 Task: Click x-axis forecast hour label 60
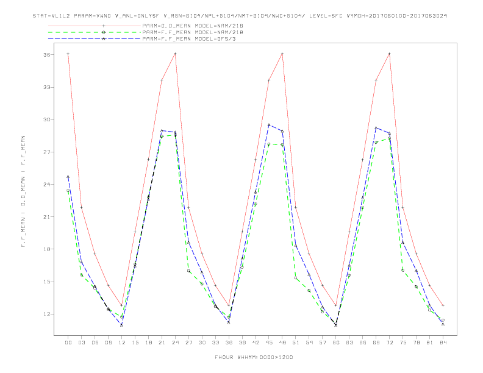click(336, 343)
